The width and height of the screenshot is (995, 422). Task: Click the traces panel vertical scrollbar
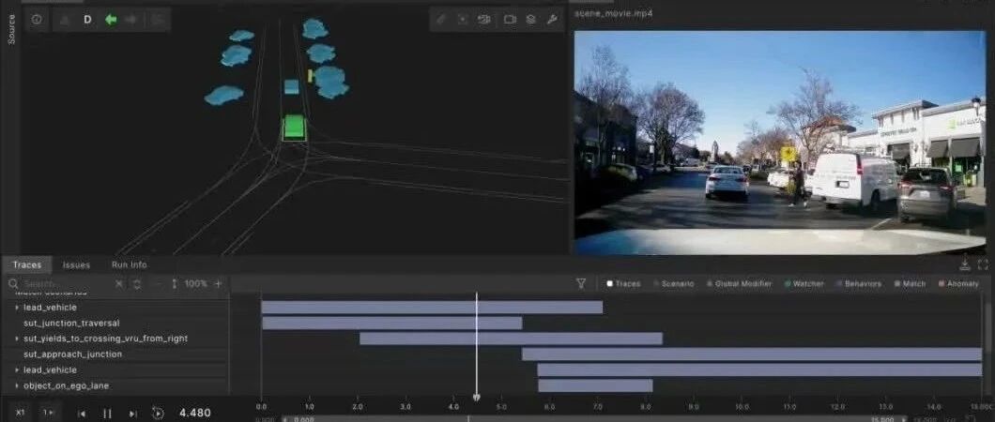coord(988,326)
